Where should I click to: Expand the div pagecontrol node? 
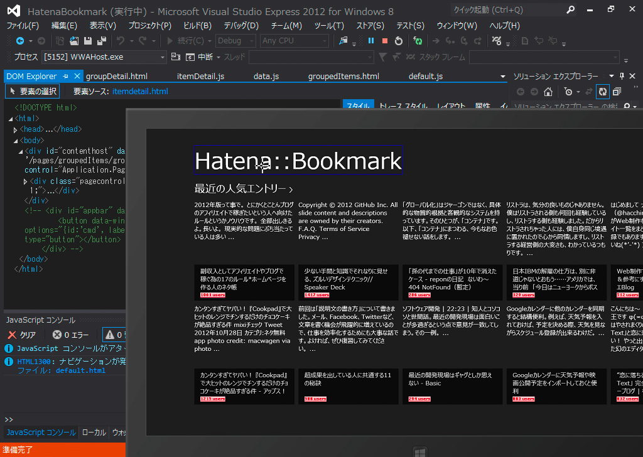[25, 181]
